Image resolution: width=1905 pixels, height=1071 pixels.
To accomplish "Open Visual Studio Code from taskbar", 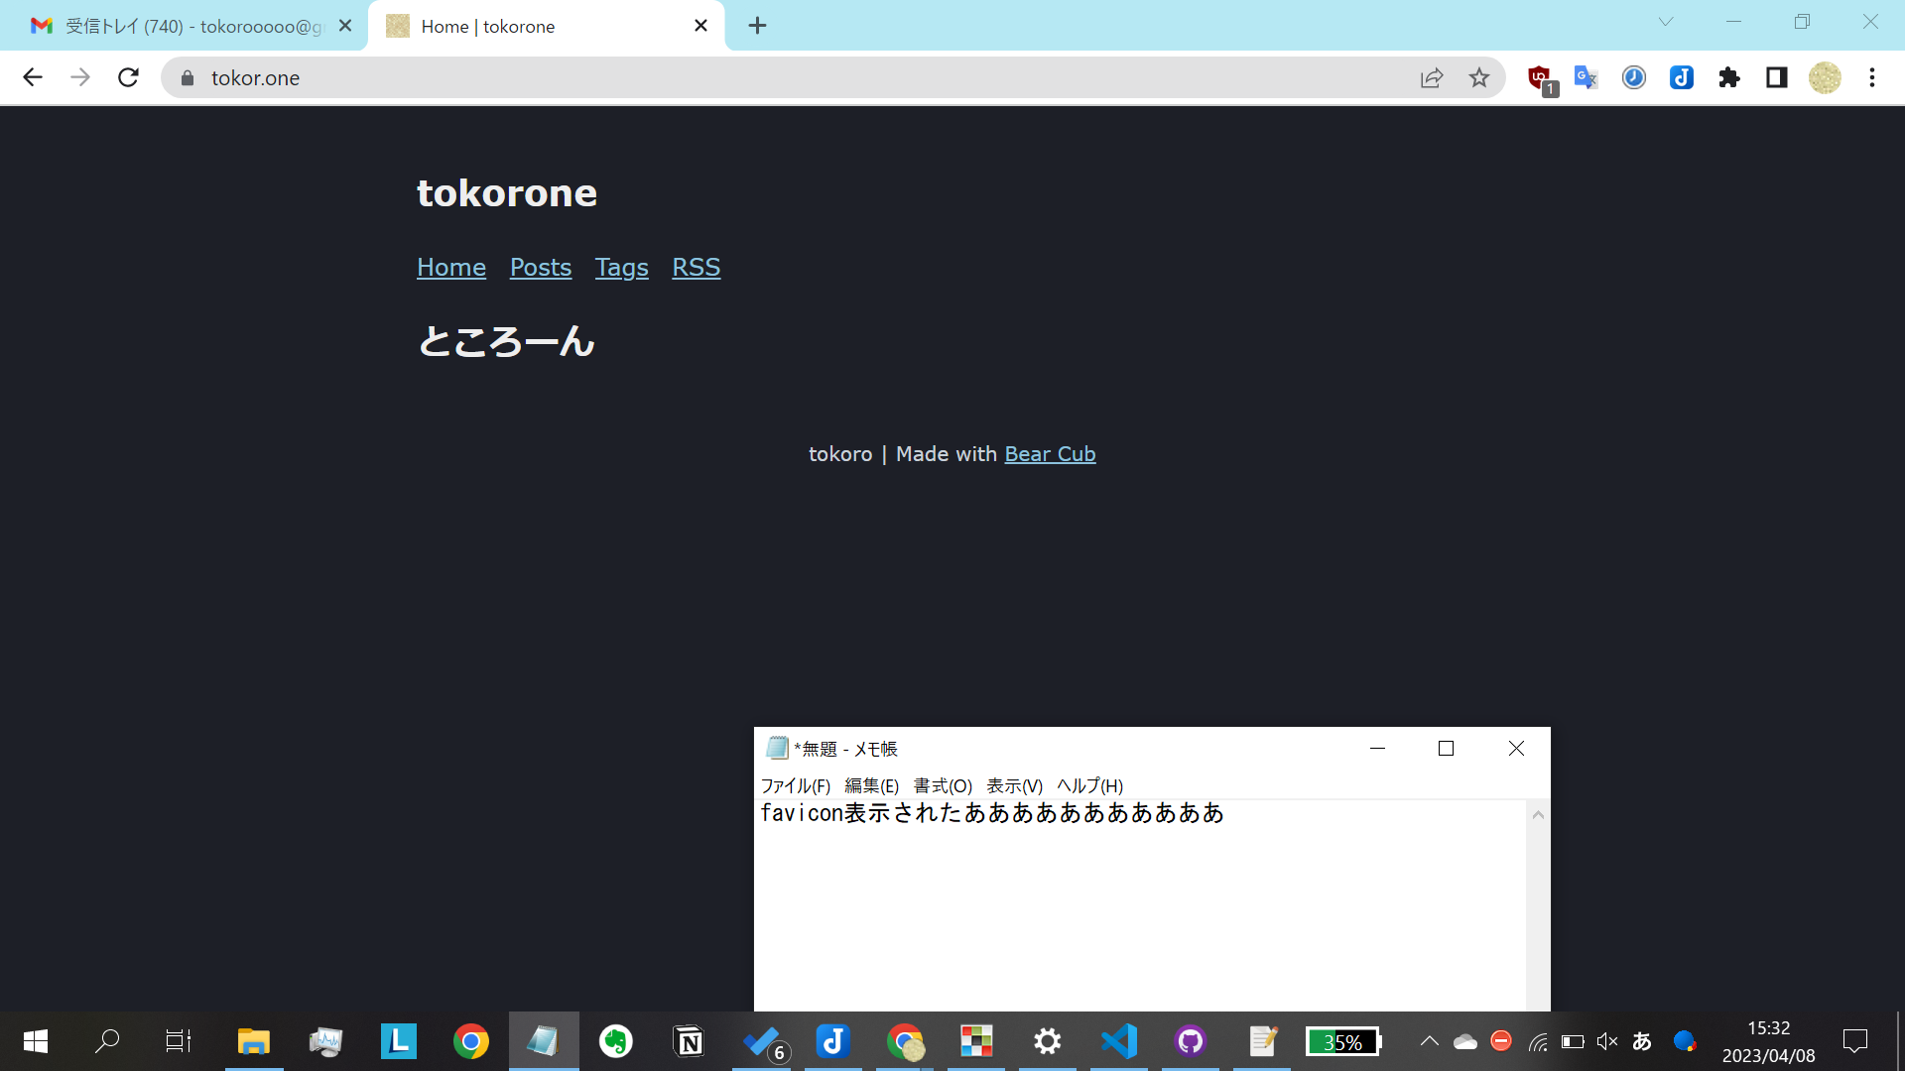I will [1119, 1041].
